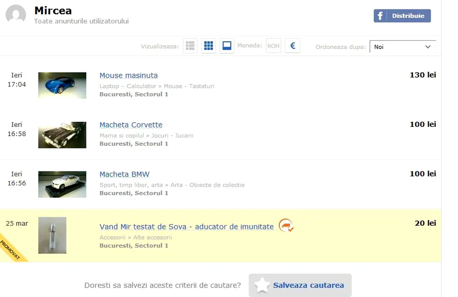
Task: Click the delivery truck icon on Mir ad
Action: 286,225
